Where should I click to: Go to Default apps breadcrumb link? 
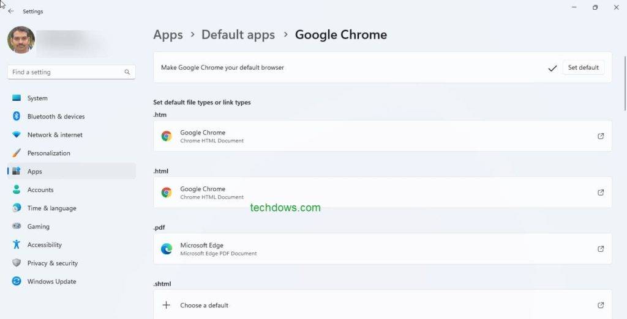point(238,35)
